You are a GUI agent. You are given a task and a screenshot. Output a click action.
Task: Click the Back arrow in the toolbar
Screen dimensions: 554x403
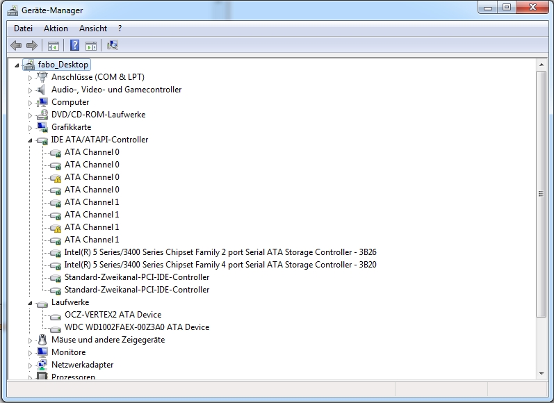click(x=16, y=45)
